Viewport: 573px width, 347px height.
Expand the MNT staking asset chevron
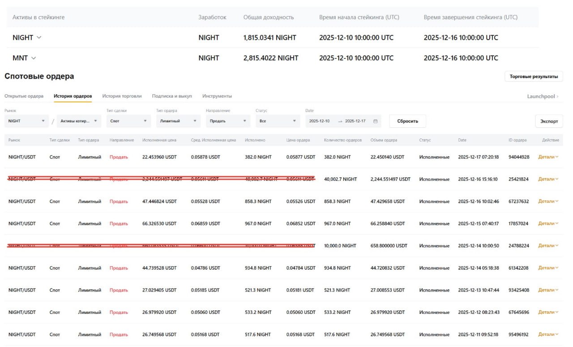point(34,58)
